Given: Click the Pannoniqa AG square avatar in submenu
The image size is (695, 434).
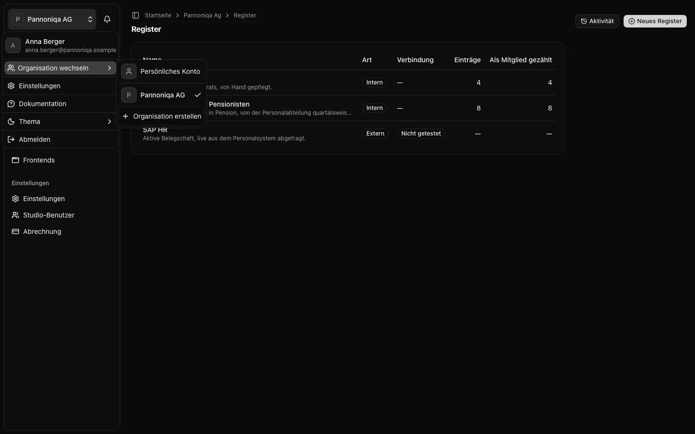Looking at the screenshot, I should 129,95.
